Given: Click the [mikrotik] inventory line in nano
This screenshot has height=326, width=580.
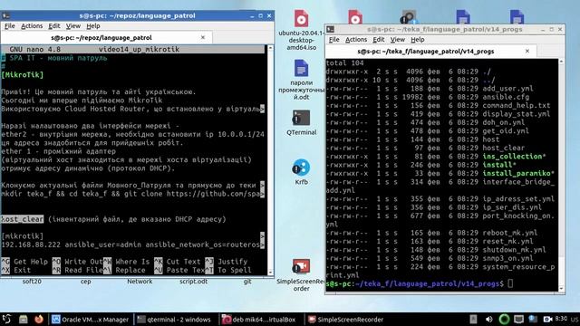Looking at the screenshot, I should 22,235.
